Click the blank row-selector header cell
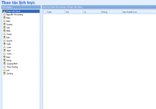 (45, 12)
